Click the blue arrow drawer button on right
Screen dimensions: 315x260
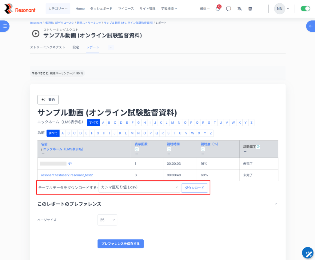point(310,26)
